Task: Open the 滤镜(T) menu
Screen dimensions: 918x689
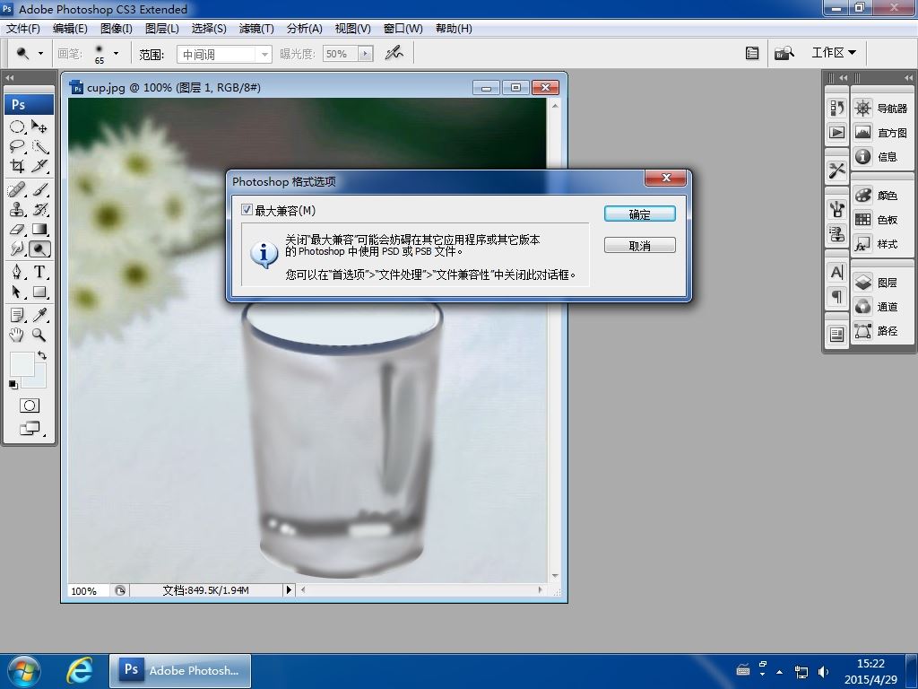Action: [256, 28]
